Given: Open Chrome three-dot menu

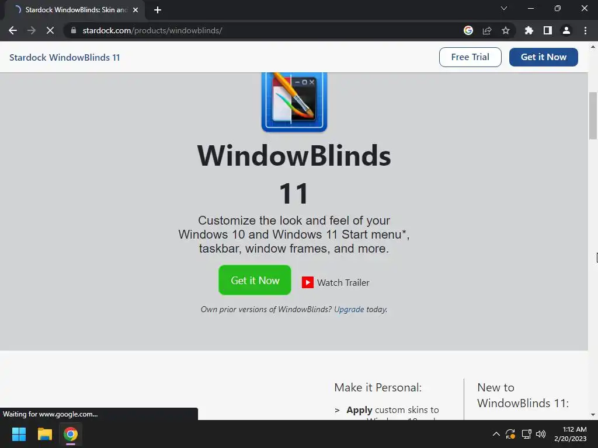Looking at the screenshot, I should tap(585, 30).
